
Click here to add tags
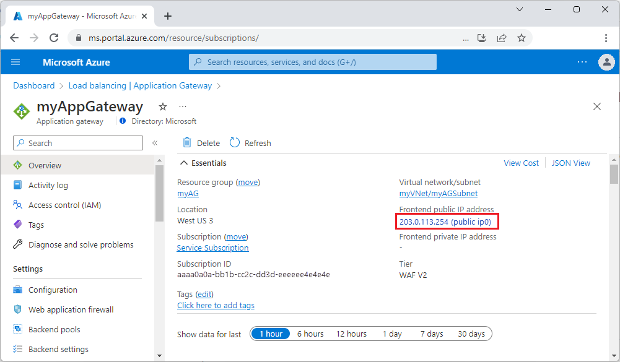(x=216, y=305)
